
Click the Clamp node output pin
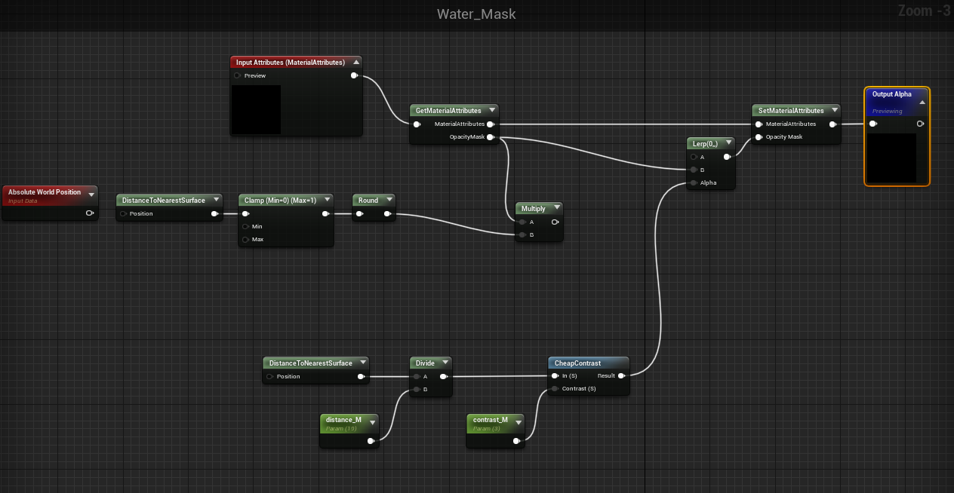(325, 213)
